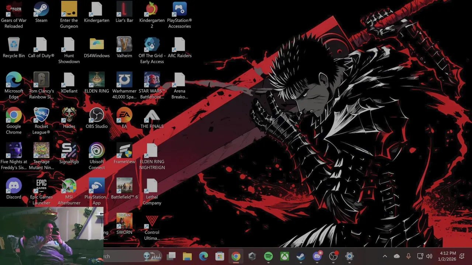Screen dimensions: 472x265
Task: Open the SignalRgb desktop shortcut
Action: click(x=69, y=154)
